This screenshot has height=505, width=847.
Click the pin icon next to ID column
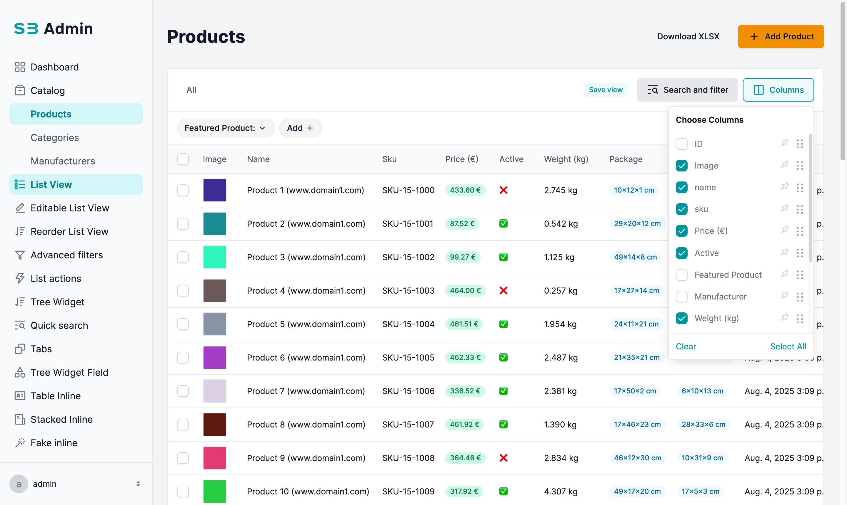click(x=784, y=143)
